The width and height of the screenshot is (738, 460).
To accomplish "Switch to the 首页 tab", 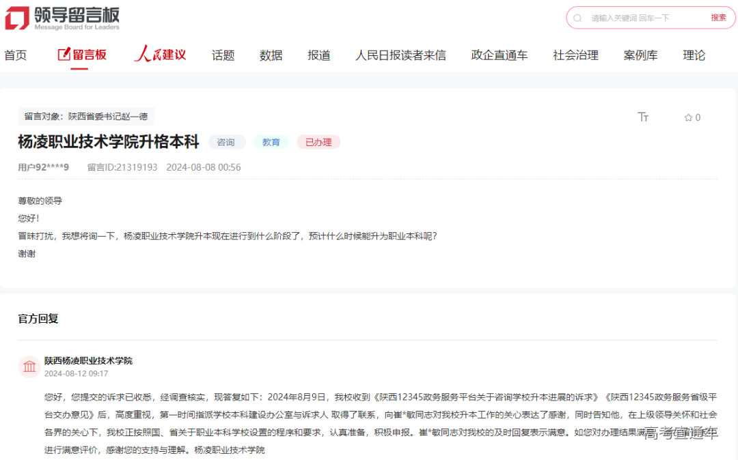I will (x=16, y=55).
